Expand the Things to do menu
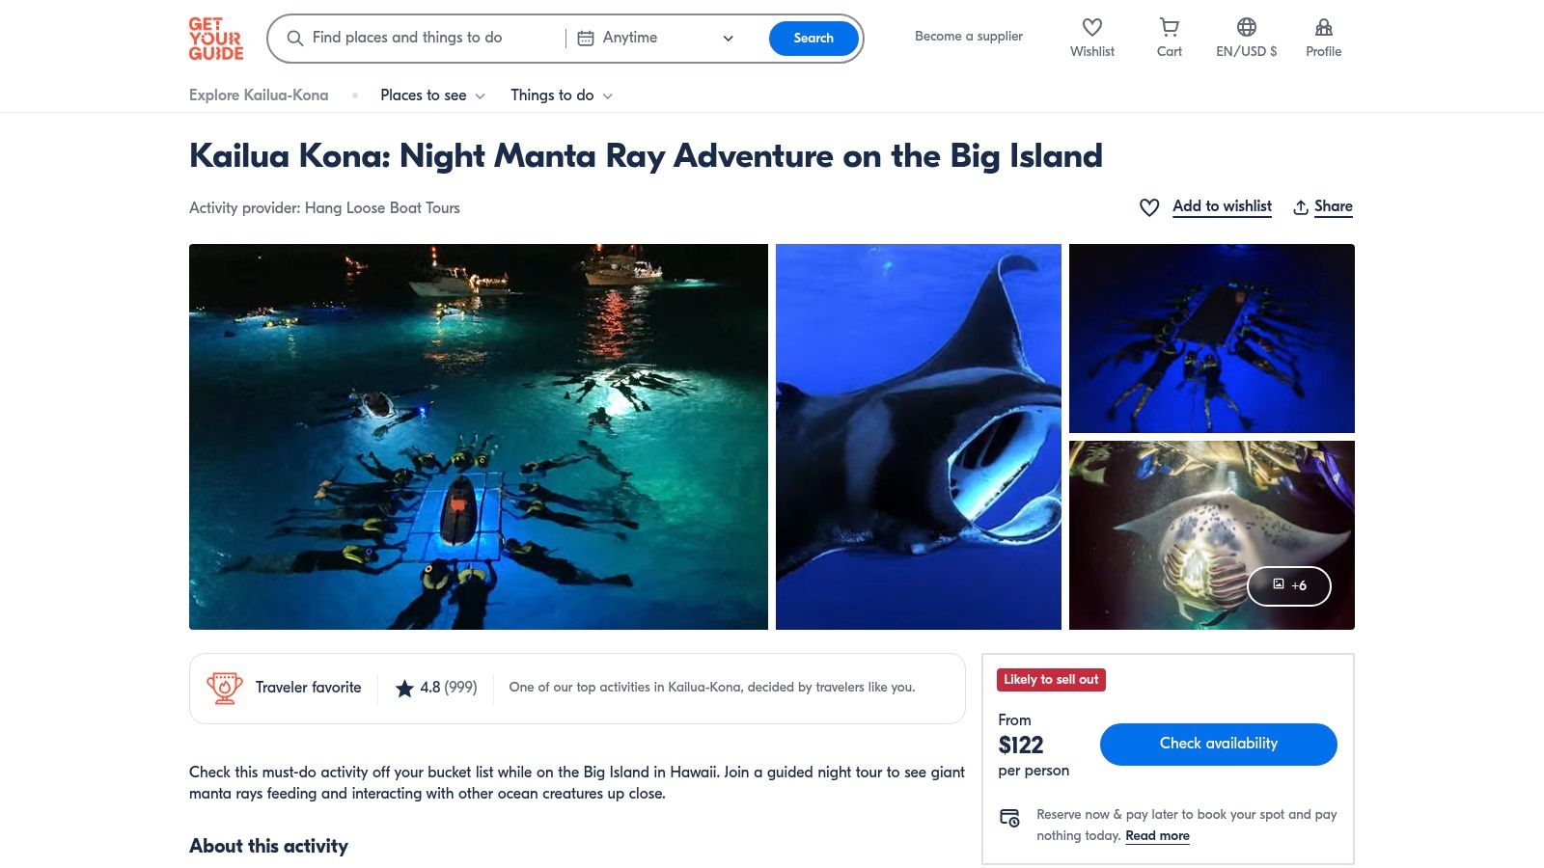 (561, 95)
